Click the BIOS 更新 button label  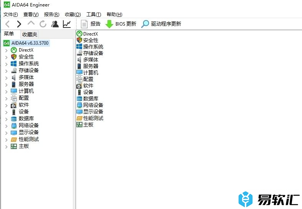pos(126,24)
